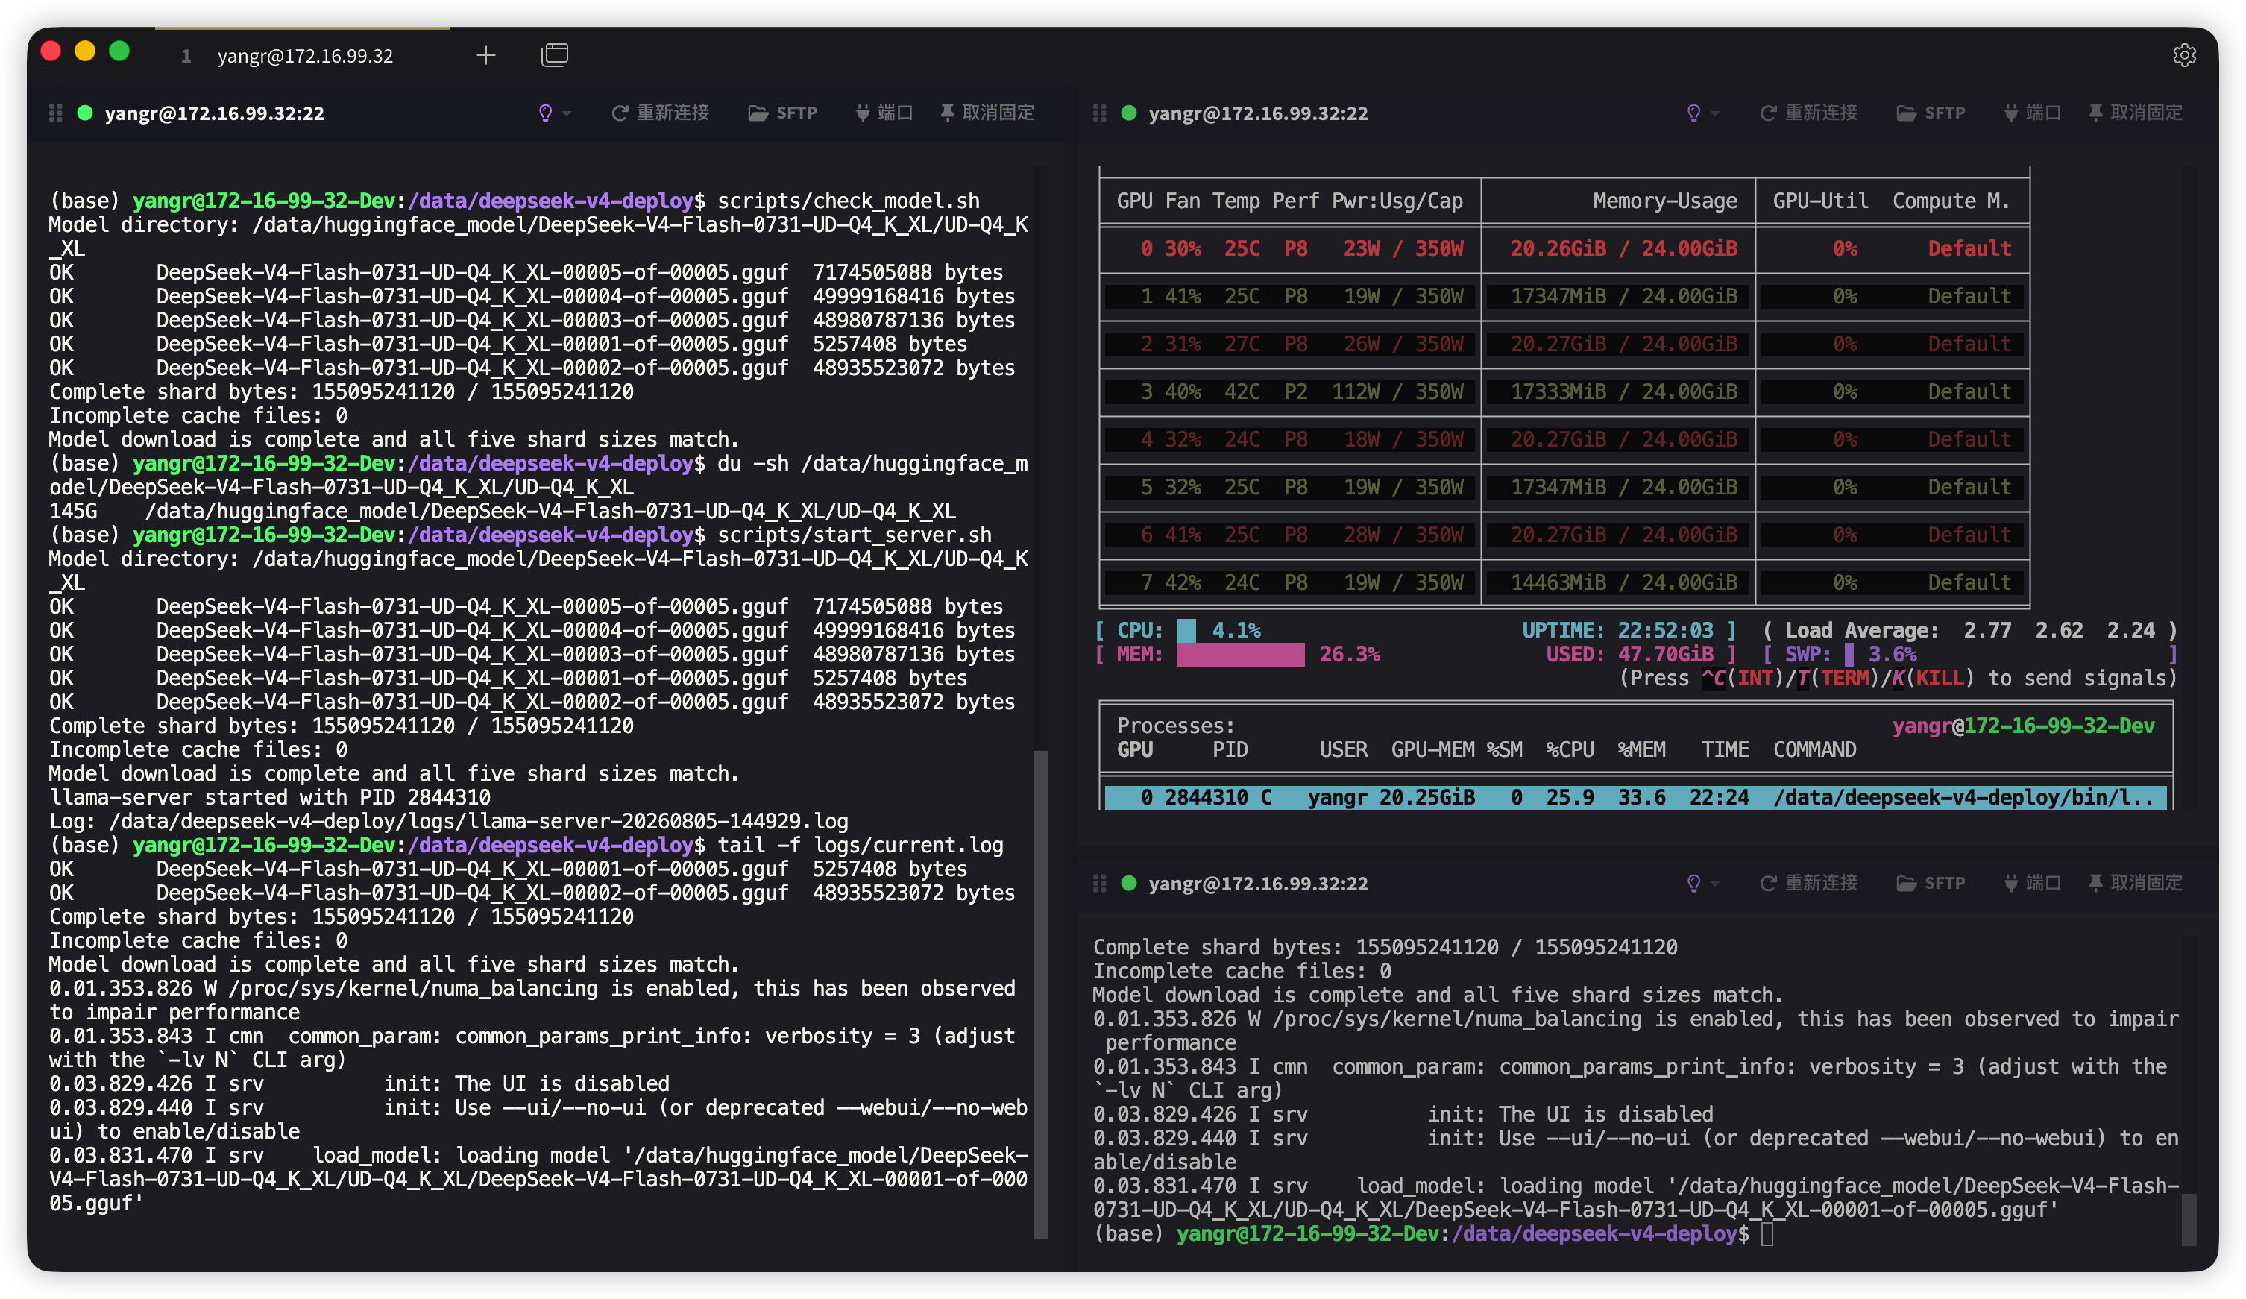Screen dimensions: 2246x1299
Task: Click the left pane title yangr@172.16.99.32:22
Action: coord(215,113)
